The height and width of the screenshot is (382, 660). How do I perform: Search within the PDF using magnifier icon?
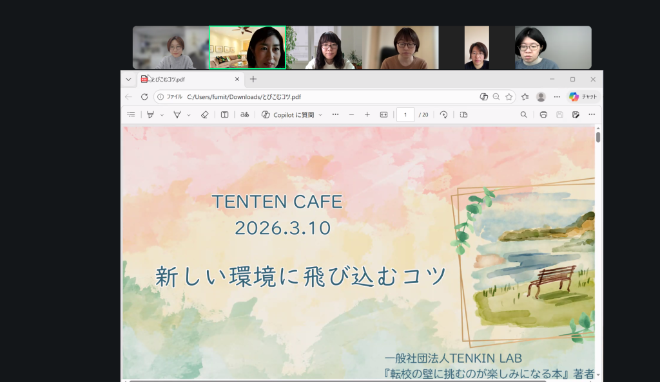point(523,114)
